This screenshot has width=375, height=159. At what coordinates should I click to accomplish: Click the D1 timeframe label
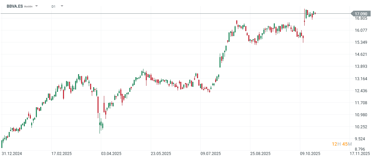pyautogui.click(x=53, y=6)
